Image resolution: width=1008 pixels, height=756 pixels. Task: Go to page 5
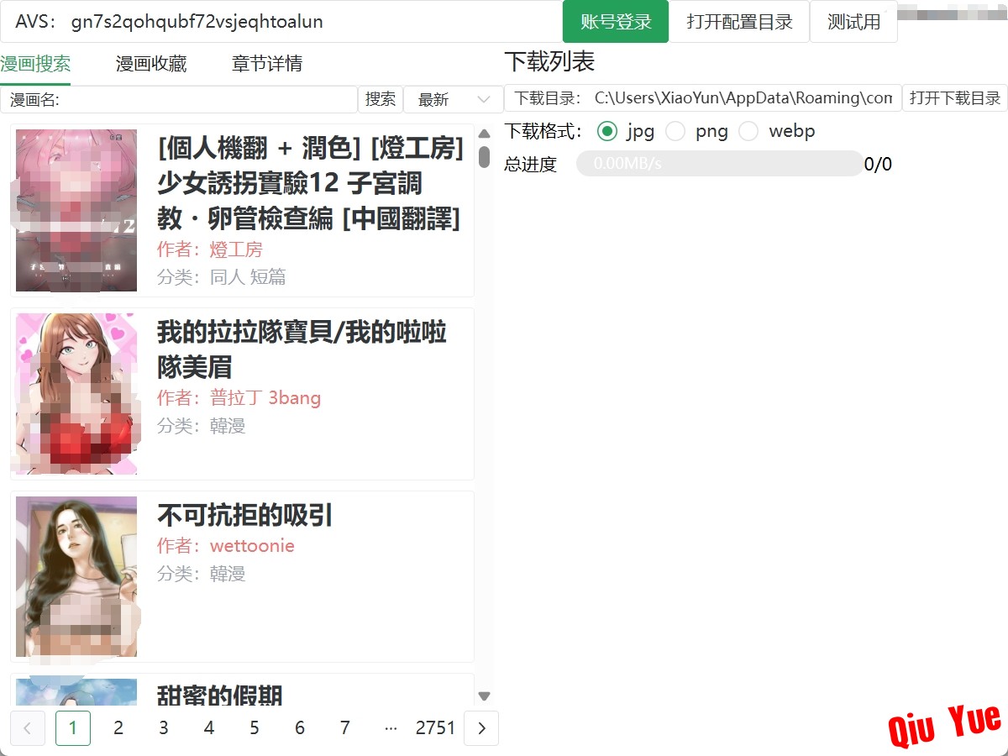[x=255, y=728]
